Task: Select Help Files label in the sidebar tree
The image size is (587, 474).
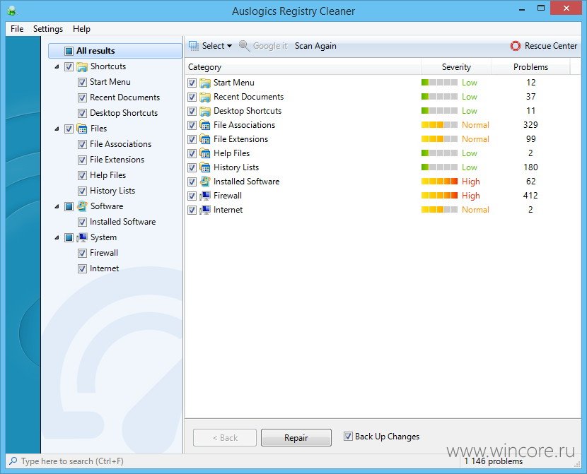Action: pyautogui.click(x=107, y=175)
